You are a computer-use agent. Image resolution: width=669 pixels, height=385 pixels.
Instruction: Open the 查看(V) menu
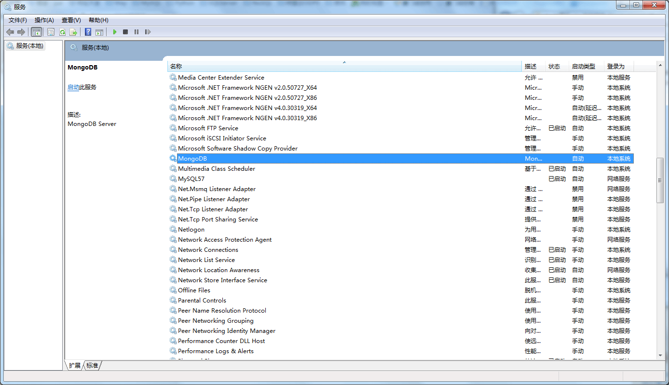pos(71,20)
